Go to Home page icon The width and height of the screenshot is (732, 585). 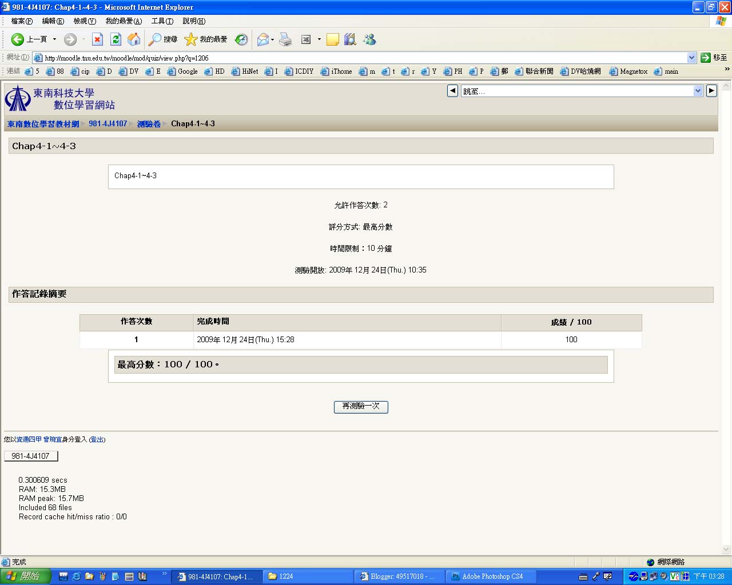point(134,39)
